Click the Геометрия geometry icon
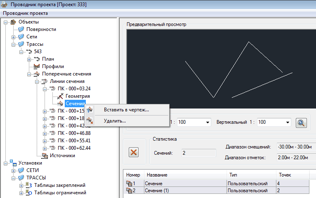Screen dimensions: 316x198 point(60,96)
